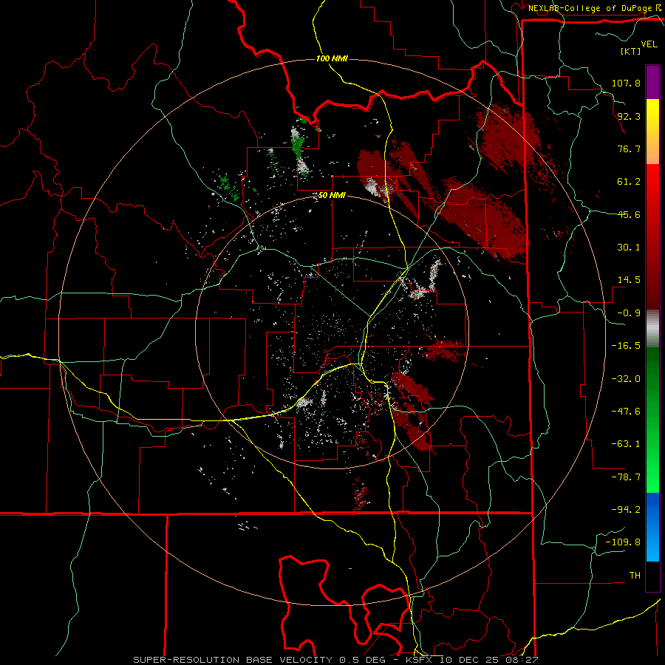665x665 pixels.
Task: Click the -109.8 velocity scale value
Action: 623,542
